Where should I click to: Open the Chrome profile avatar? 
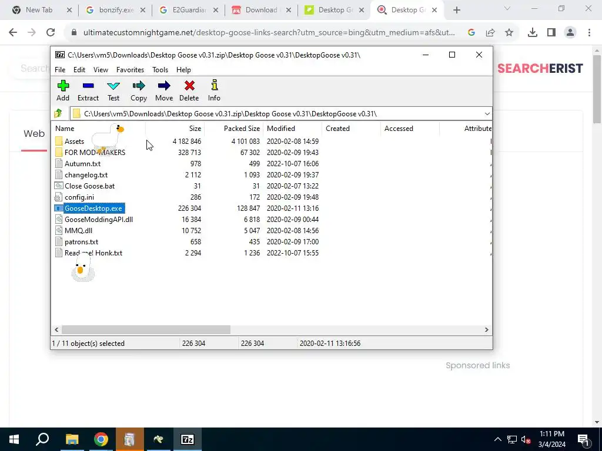coord(570,33)
